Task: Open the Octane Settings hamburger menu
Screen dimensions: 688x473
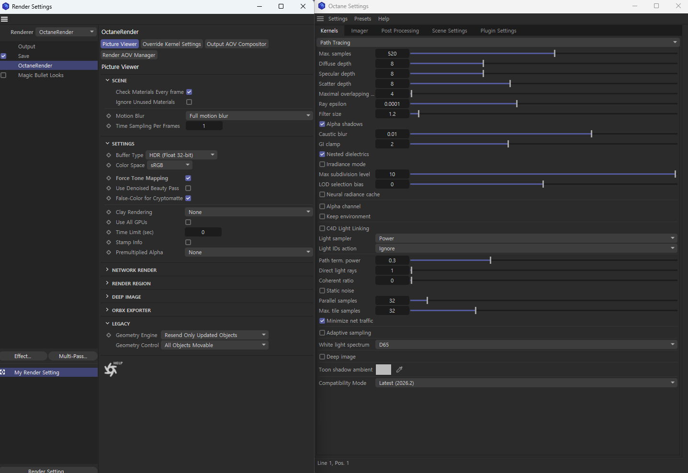Action: coord(320,19)
